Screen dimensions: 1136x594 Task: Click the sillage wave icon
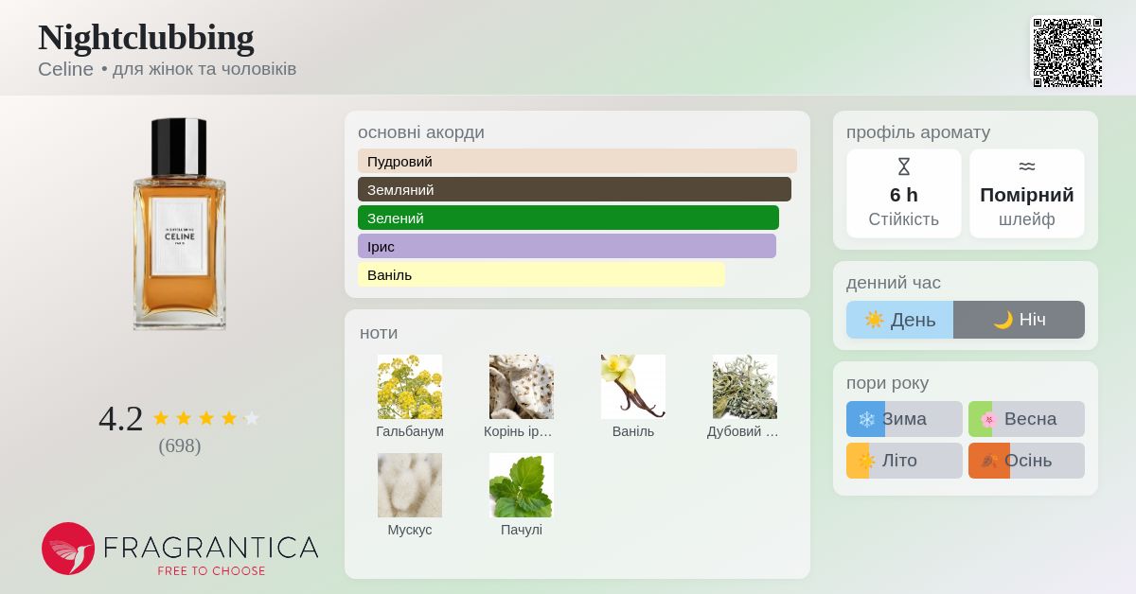[x=1026, y=166]
